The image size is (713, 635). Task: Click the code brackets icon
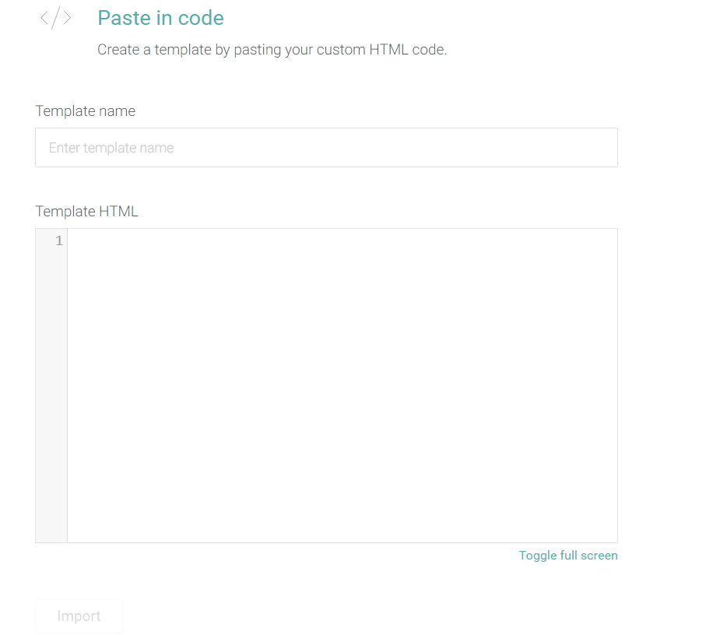55,18
